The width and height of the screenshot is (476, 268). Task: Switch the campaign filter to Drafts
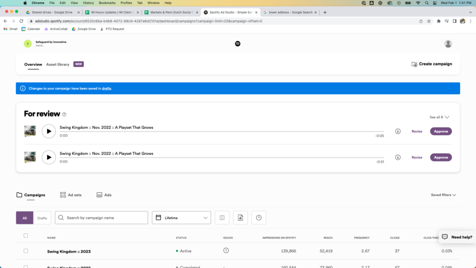click(42, 218)
